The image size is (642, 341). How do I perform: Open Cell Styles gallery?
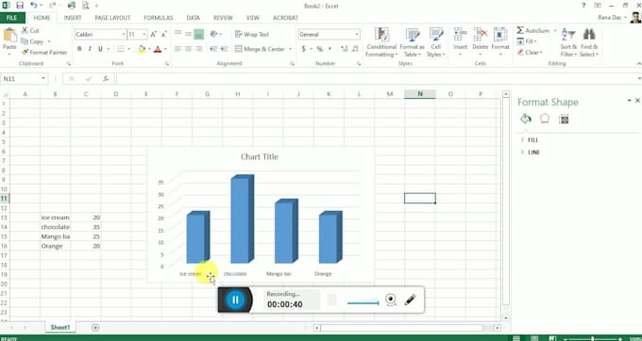435,42
